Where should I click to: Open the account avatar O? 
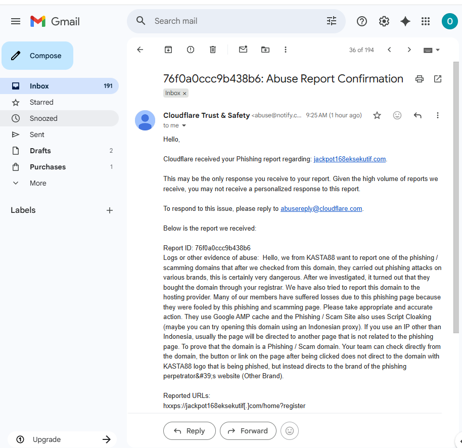450,21
